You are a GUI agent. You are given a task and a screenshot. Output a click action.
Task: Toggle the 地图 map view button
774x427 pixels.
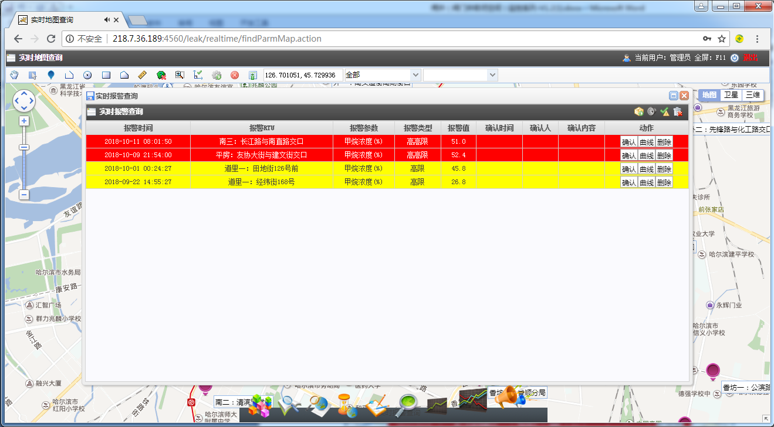point(709,95)
